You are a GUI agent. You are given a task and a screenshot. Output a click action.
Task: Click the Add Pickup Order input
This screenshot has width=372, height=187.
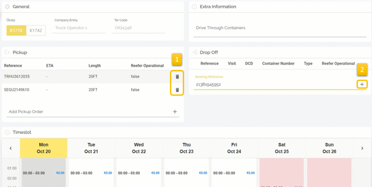coord(87,112)
